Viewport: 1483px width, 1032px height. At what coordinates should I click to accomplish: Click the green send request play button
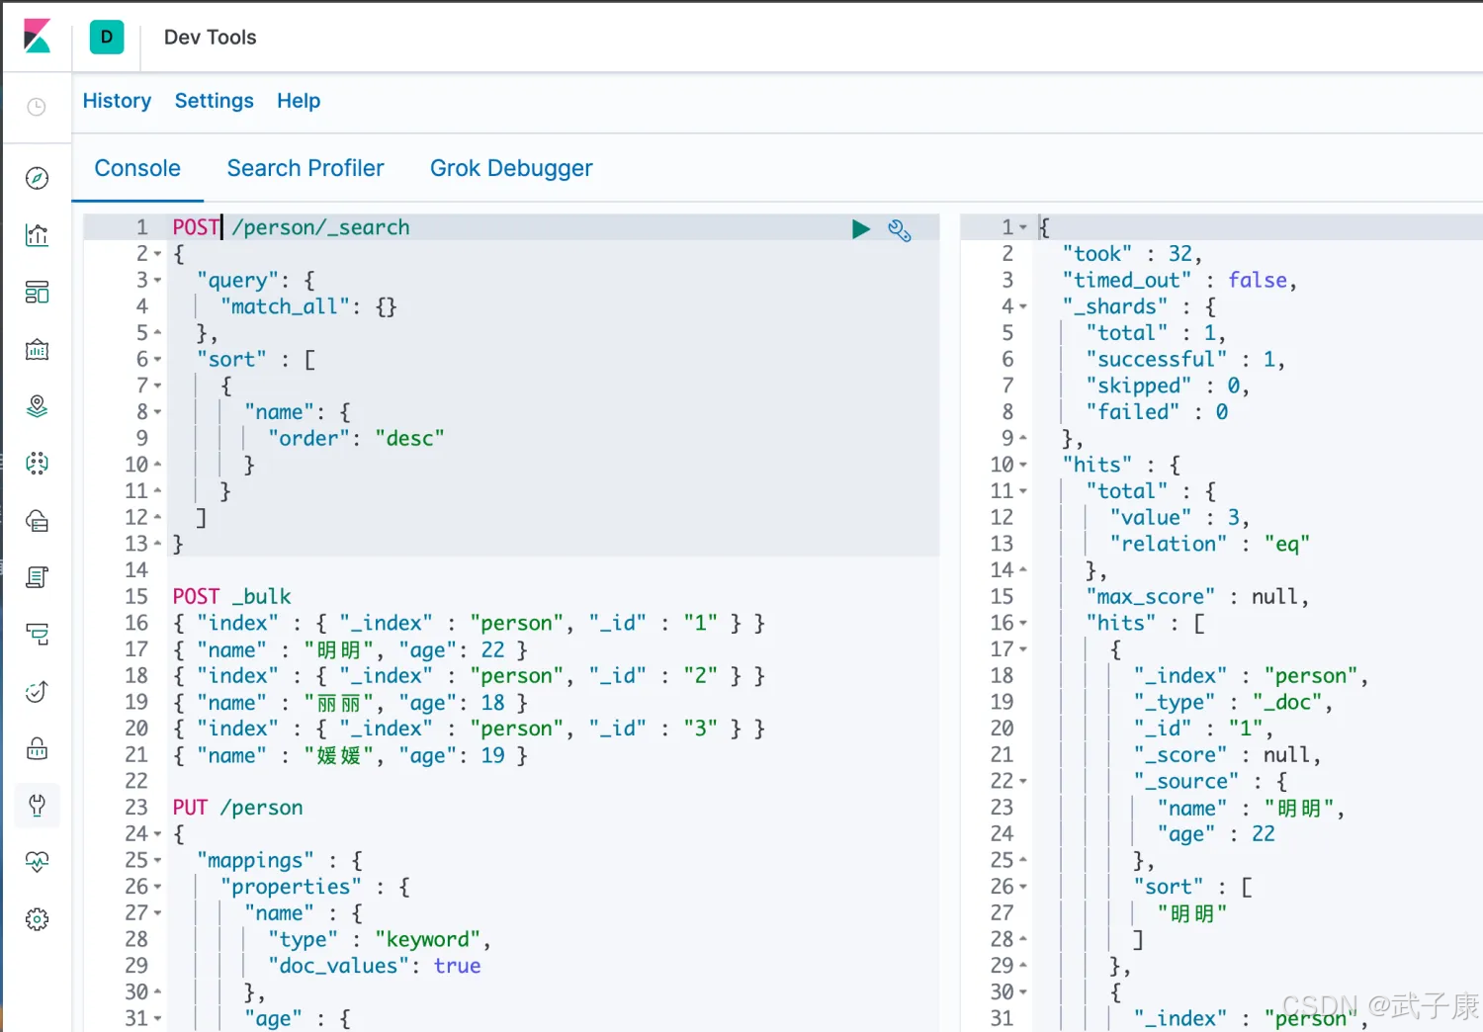[x=860, y=229]
